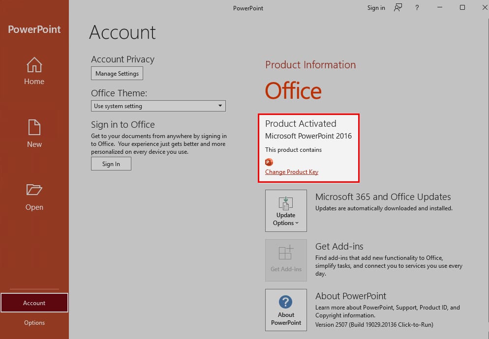The image size is (489, 339).
Task: Open the Open folder sidebar icon
Action: 34,190
